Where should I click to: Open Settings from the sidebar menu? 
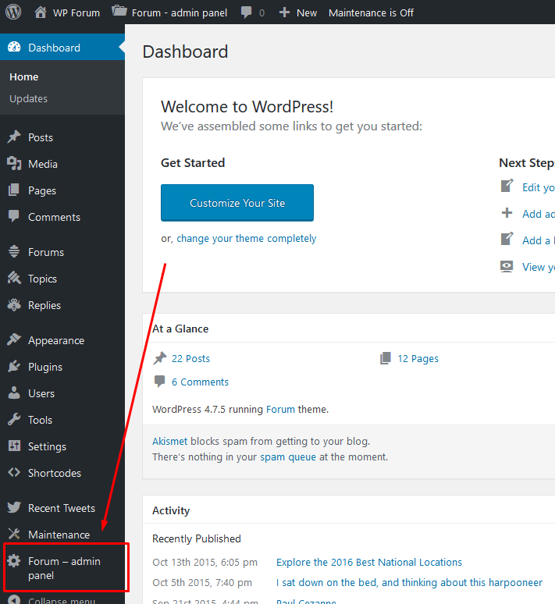(x=47, y=446)
